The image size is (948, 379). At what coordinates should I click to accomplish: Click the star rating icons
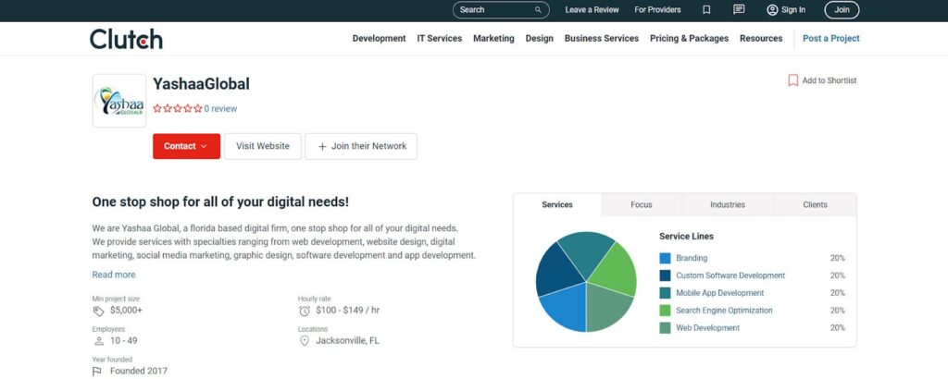point(177,109)
